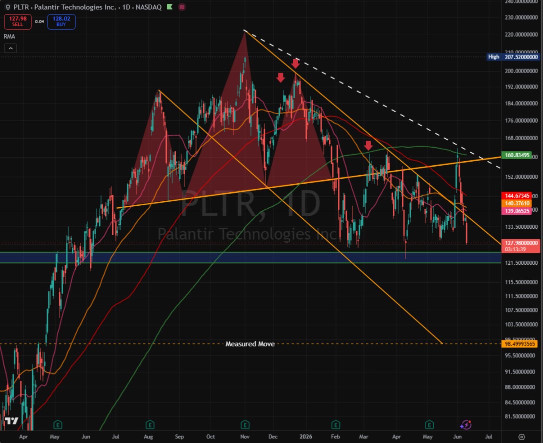This screenshot has width=543, height=443.
Task: Click the red 144.67345 price label
Action: [516, 196]
